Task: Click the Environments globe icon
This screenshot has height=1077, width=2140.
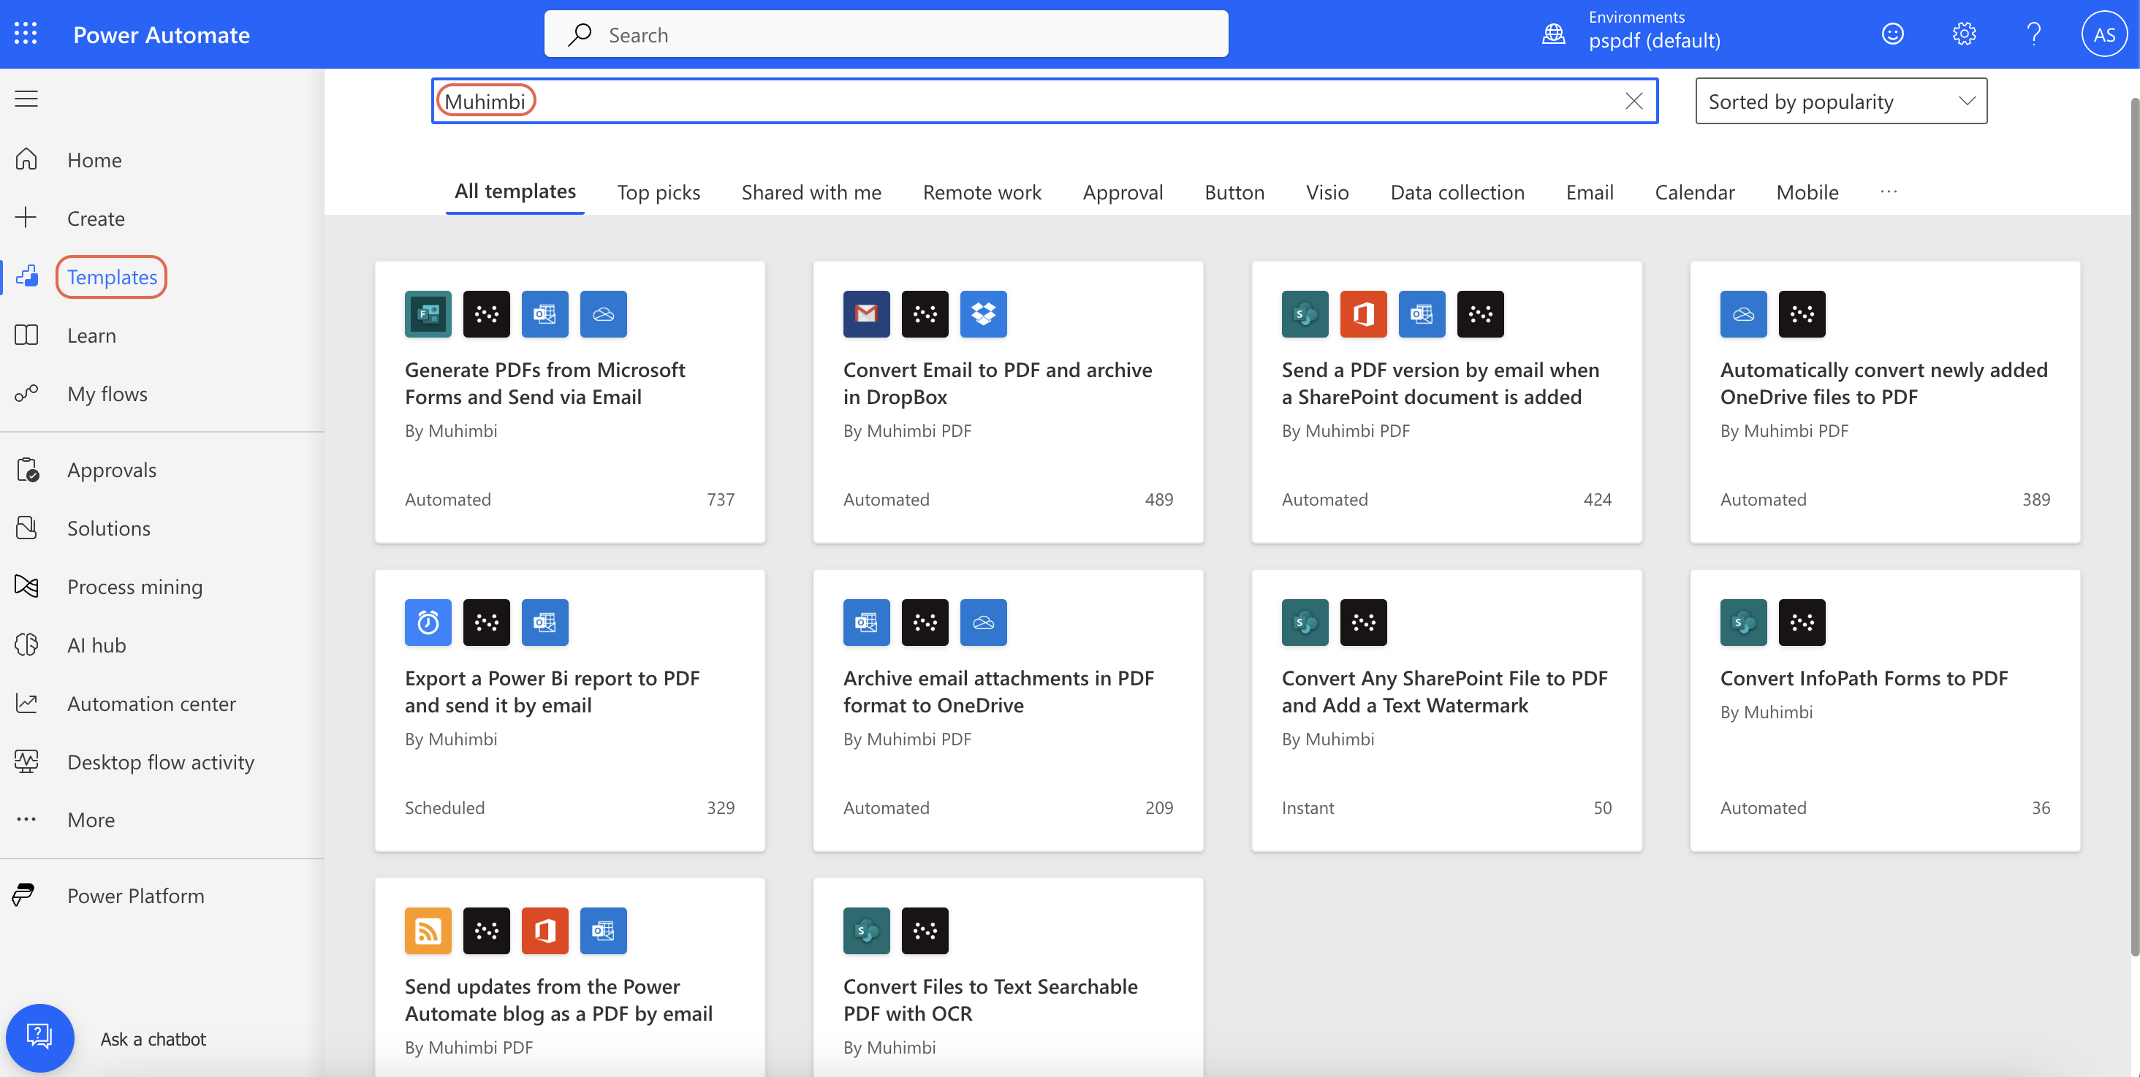Action: 1554,34
